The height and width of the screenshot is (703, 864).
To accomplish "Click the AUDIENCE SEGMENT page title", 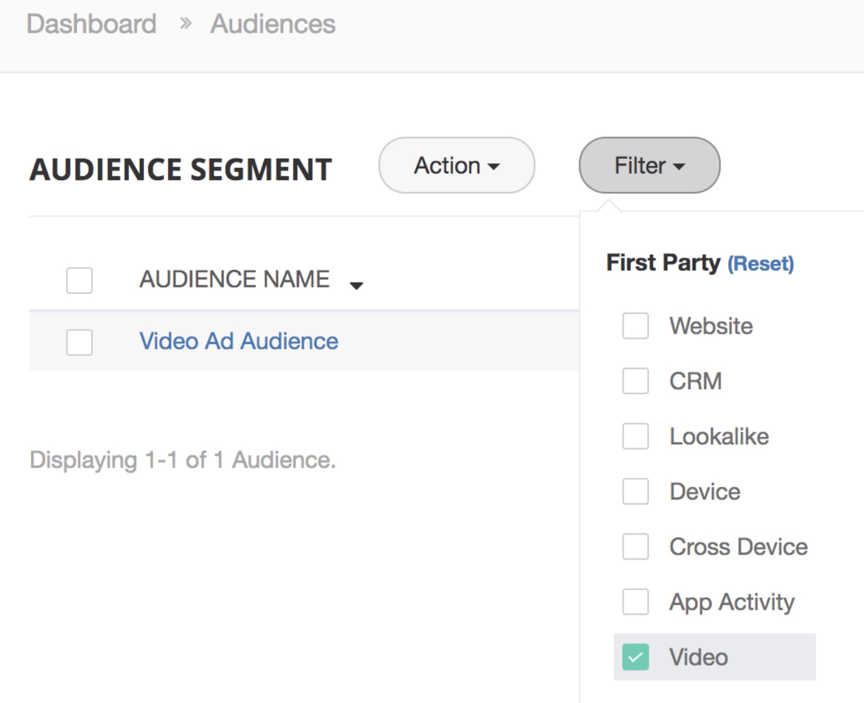I will click(x=181, y=170).
